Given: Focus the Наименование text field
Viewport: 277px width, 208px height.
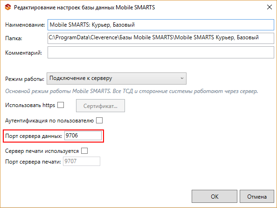Looking at the screenshot, I should point(161,25).
